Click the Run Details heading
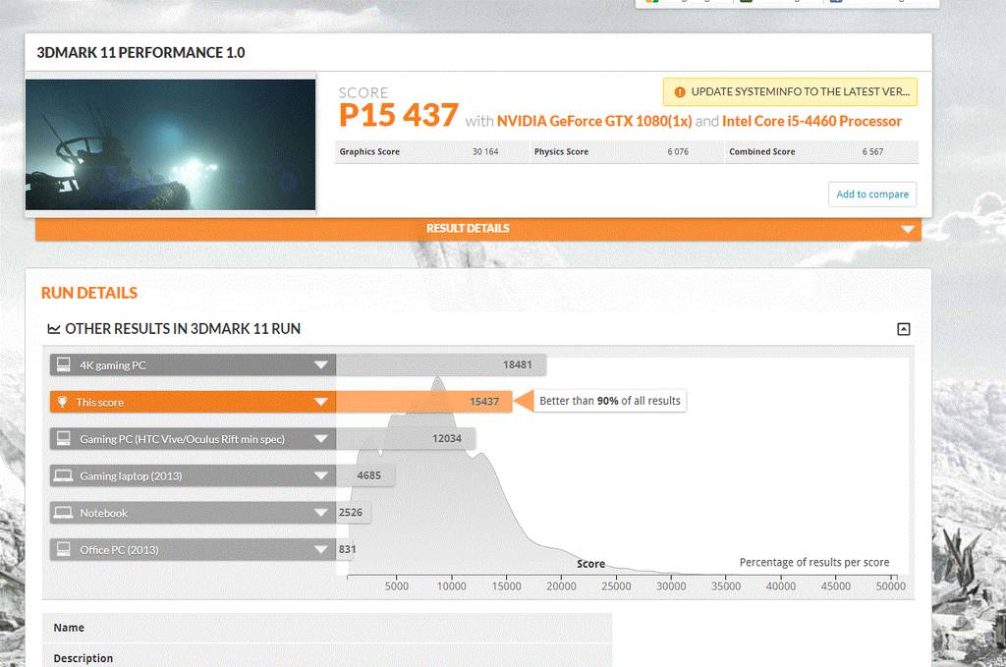The image size is (1006, 667). pyautogui.click(x=89, y=293)
